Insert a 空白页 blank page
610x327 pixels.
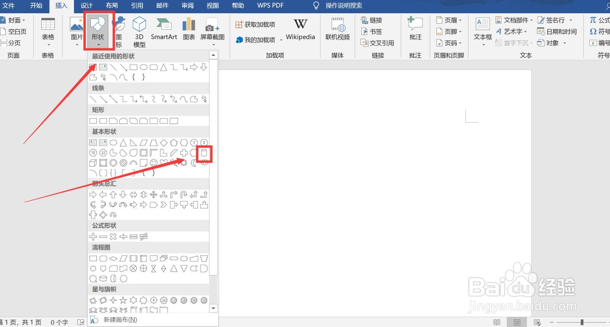pyautogui.click(x=14, y=32)
